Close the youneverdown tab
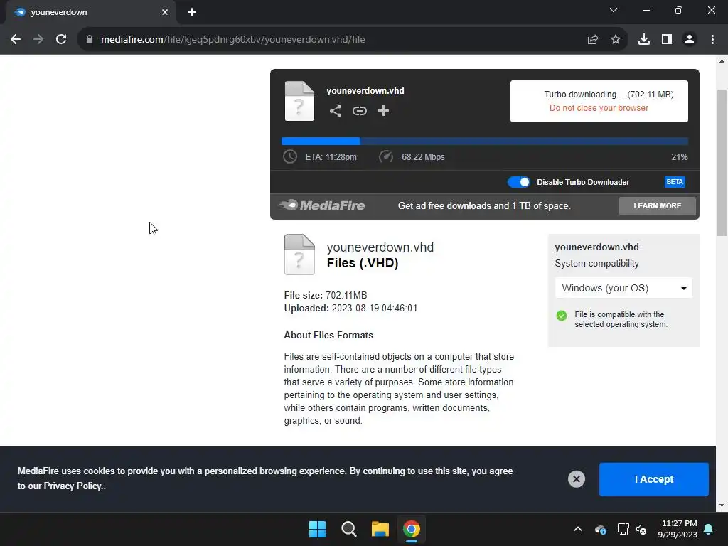Image resolution: width=728 pixels, height=546 pixels. [165, 12]
